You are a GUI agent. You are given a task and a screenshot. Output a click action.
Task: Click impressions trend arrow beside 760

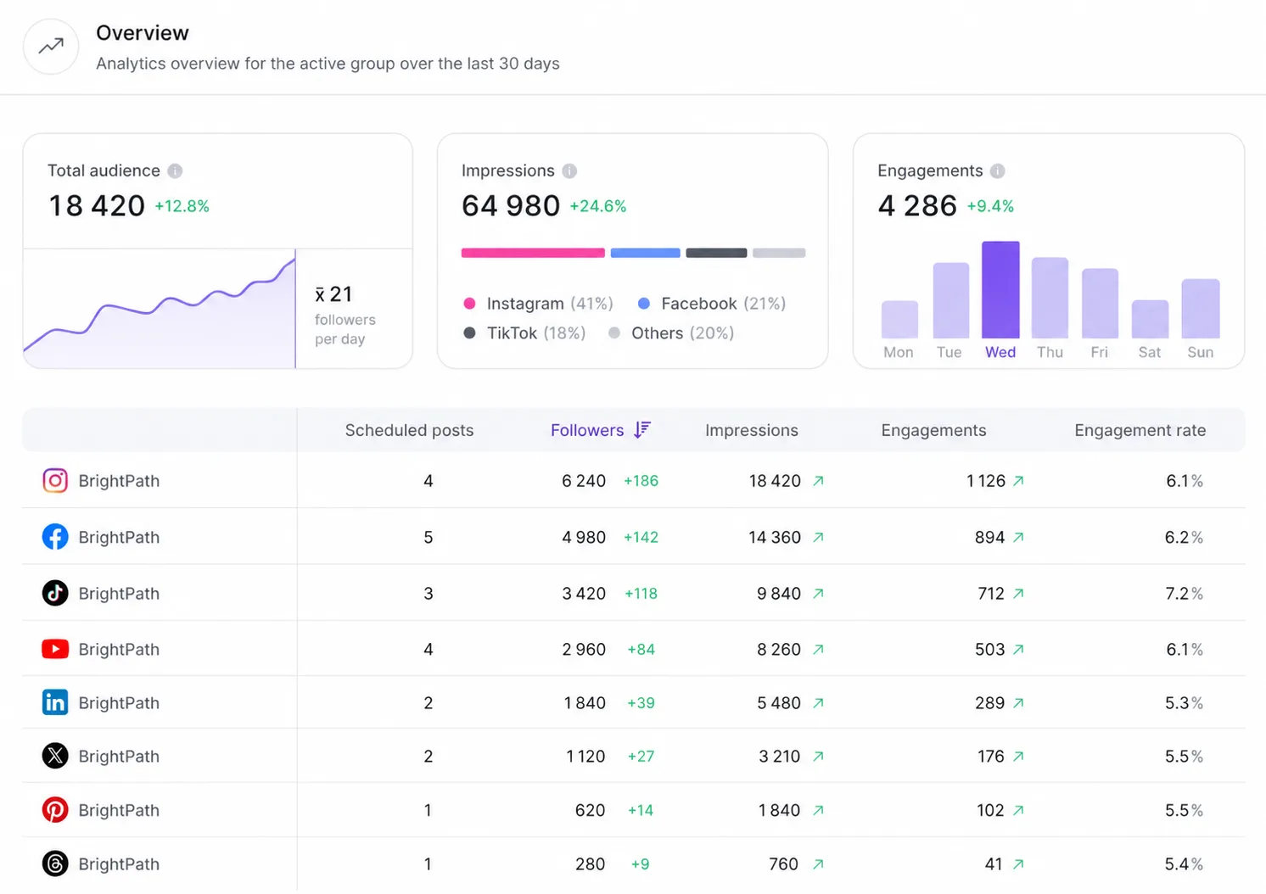tap(818, 864)
